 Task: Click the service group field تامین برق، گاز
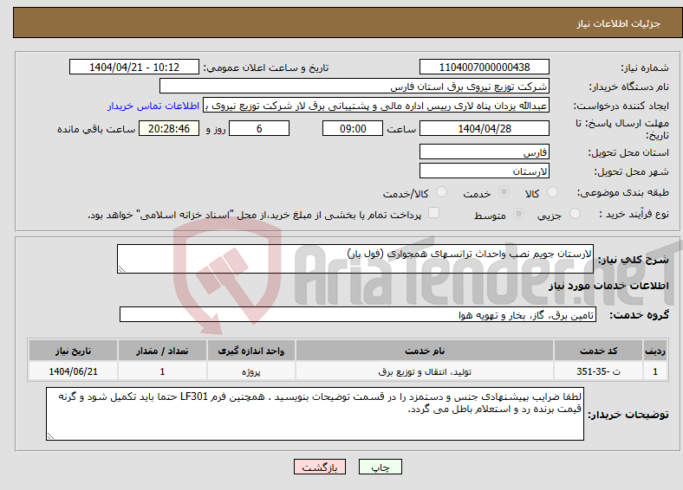358,314
